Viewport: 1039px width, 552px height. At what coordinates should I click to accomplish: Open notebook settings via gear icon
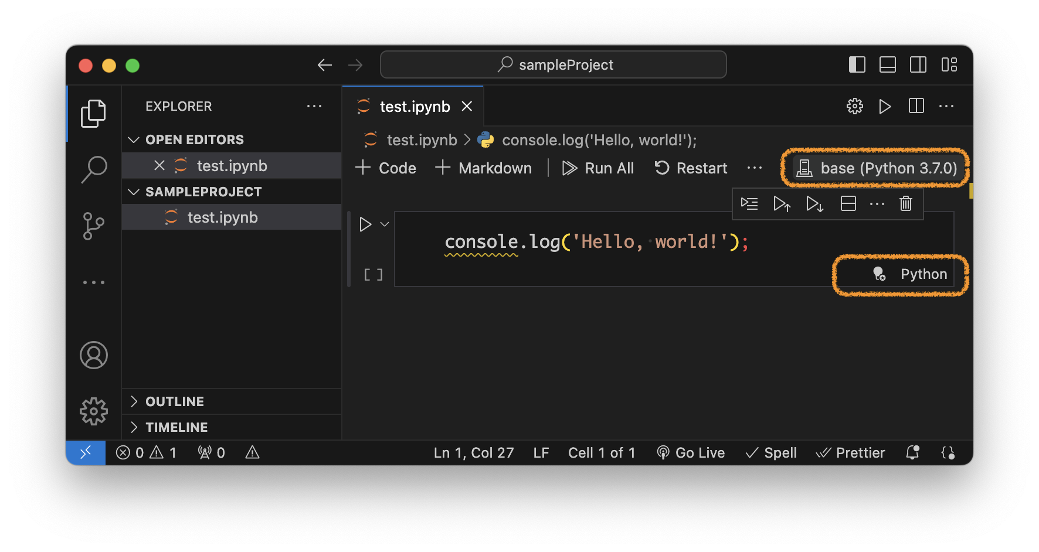[x=854, y=106]
